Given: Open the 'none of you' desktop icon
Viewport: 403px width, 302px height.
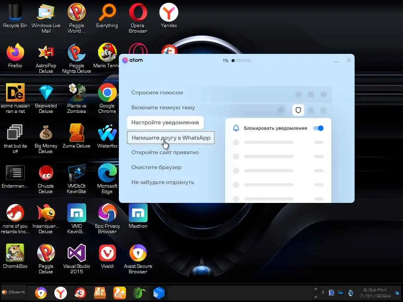Looking at the screenshot, I should (x=15, y=218).
